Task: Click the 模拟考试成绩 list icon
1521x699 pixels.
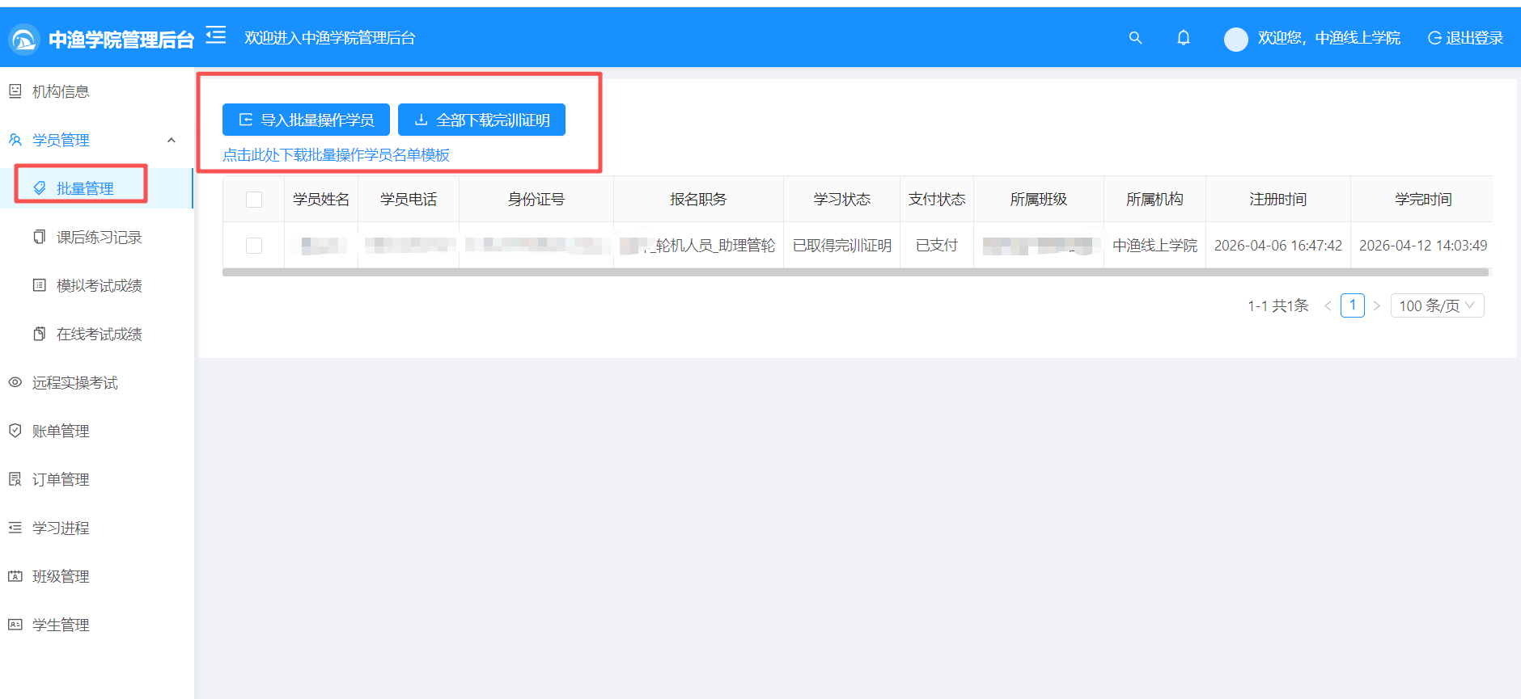Action: click(x=39, y=285)
